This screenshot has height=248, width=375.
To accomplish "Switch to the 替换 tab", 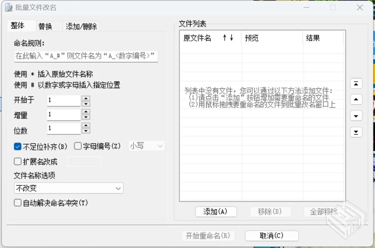I will click(48, 26).
